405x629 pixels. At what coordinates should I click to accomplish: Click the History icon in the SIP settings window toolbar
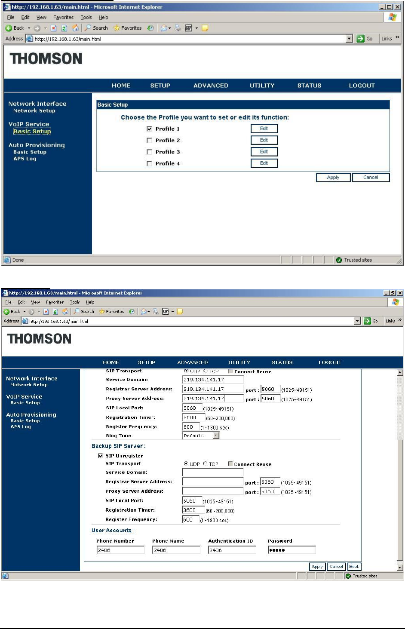coord(132,312)
